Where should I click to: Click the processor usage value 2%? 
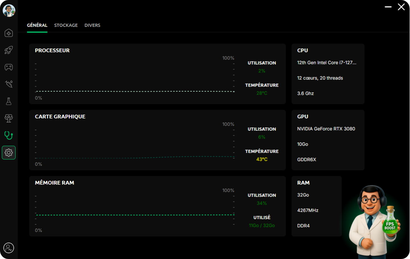point(262,71)
